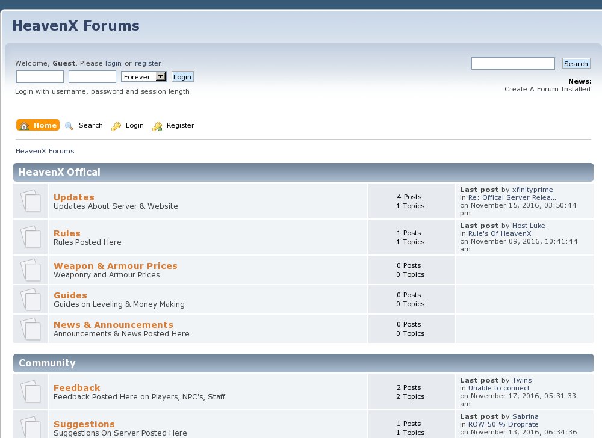Screen dimensions: 602x438
Task: Click the Updates board folder icon
Action: (x=31, y=201)
